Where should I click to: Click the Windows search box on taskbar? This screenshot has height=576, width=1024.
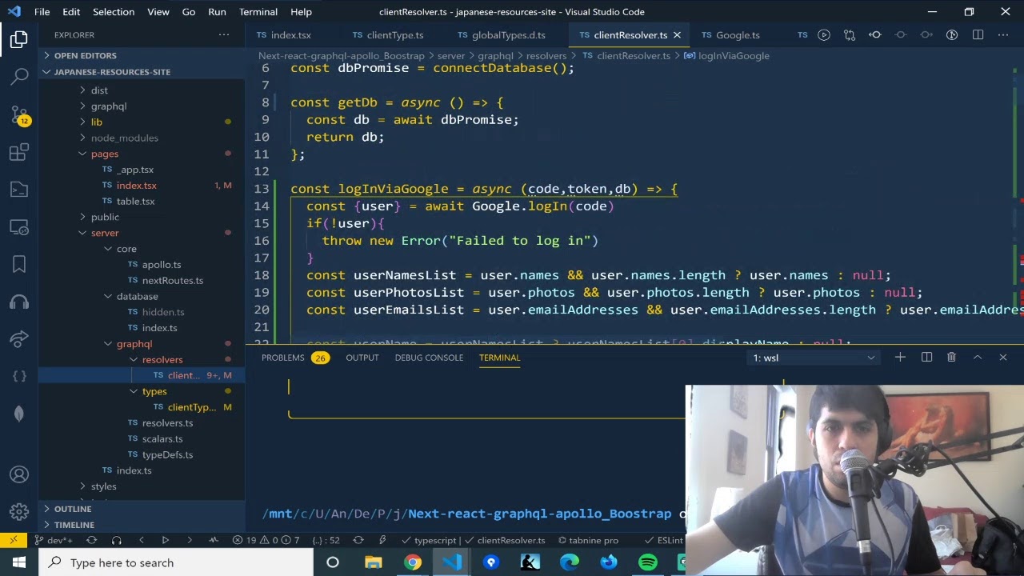click(x=175, y=562)
